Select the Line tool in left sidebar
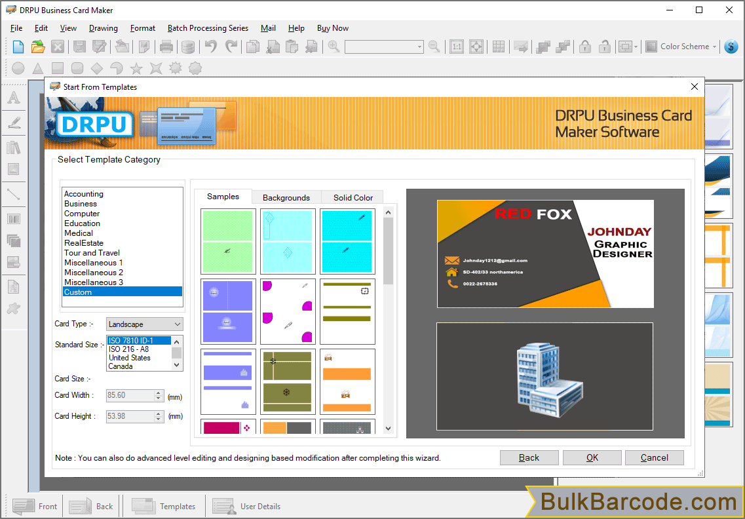The height and width of the screenshot is (519, 745). coord(14,194)
